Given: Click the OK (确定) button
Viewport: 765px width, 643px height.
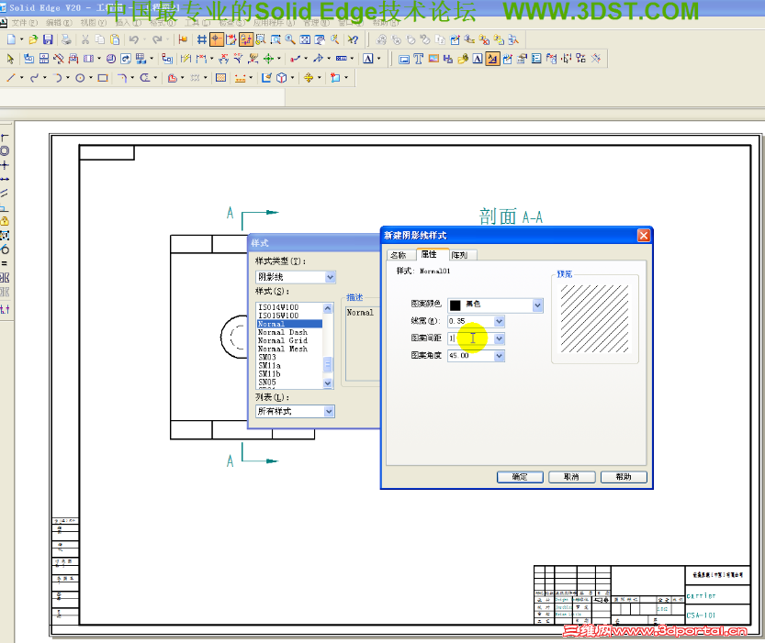Looking at the screenshot, I should pyautogui.click(x=520, y=477).
